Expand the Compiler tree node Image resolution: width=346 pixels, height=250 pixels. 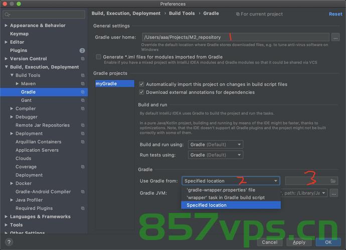tap(12, 108)
